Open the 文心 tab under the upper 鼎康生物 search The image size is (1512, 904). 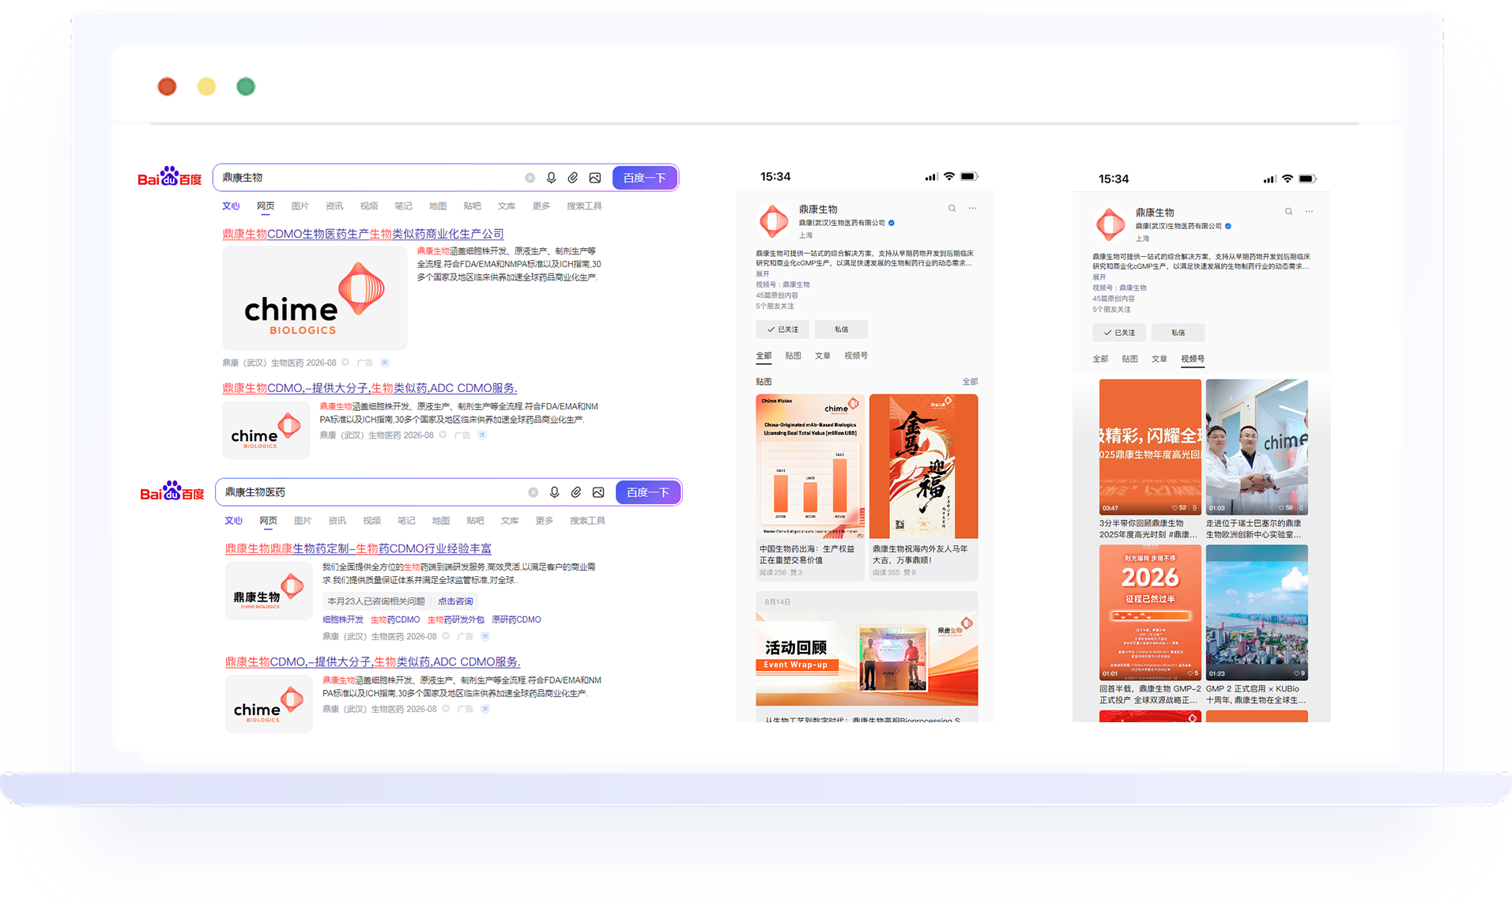click(x=231, y=206)
